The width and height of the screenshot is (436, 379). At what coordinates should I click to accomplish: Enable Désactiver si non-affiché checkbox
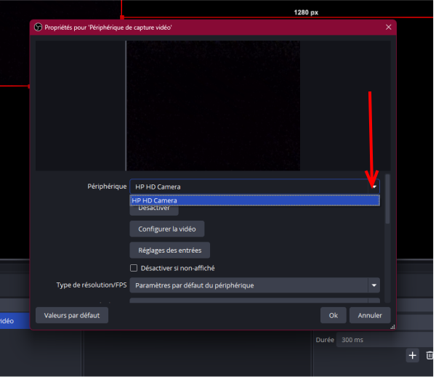tap(134, 269)
